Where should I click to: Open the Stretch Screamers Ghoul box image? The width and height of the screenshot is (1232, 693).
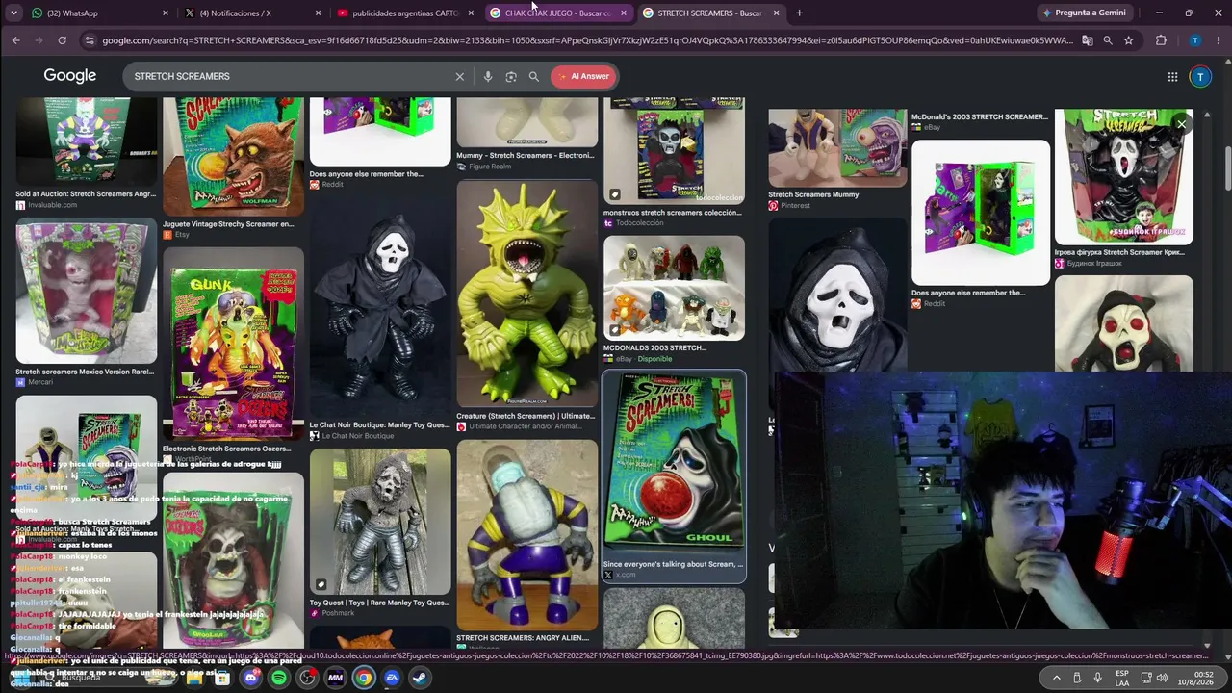[x=674, y=463]
